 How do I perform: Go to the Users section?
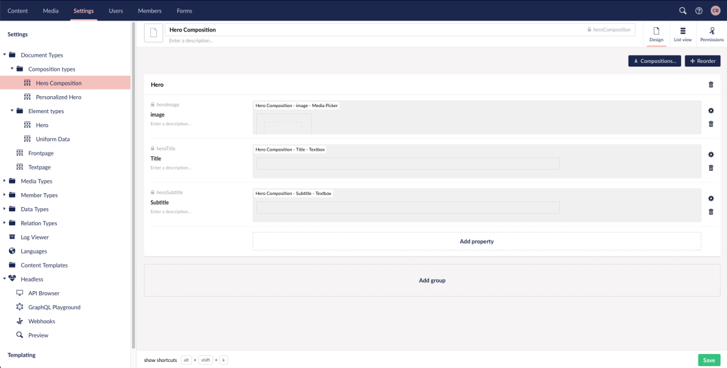116,11
